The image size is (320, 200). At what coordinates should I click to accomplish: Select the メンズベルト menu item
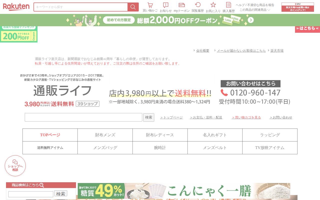tap(215, 148)
